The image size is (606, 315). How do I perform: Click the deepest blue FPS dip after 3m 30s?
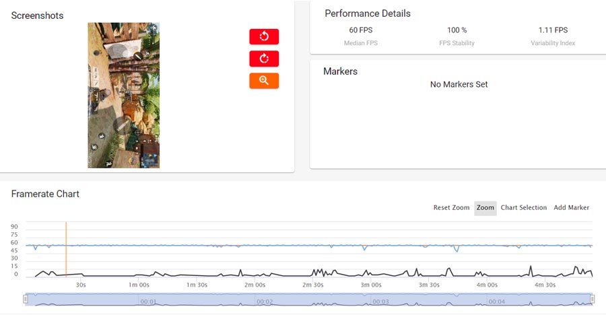click(457, 251)
